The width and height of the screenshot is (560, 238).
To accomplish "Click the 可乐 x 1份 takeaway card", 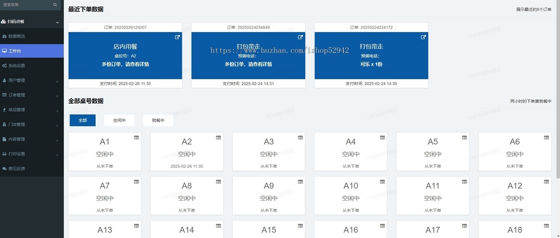I will coord(371,56).
